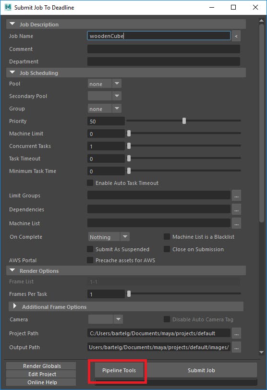Open the Camera dropdown
The image size is (267, 390).
[106, 319]
